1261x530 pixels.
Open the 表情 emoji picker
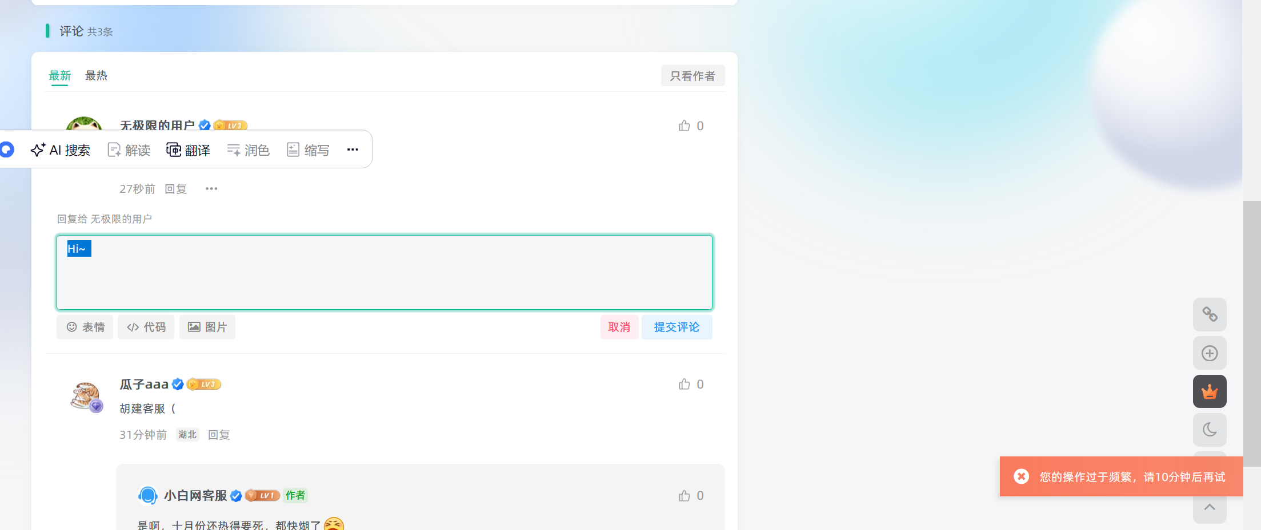click(85, 327)
